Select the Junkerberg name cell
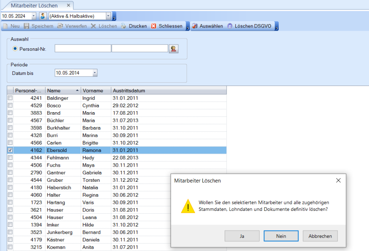369x251 pixels. [63, 232]
